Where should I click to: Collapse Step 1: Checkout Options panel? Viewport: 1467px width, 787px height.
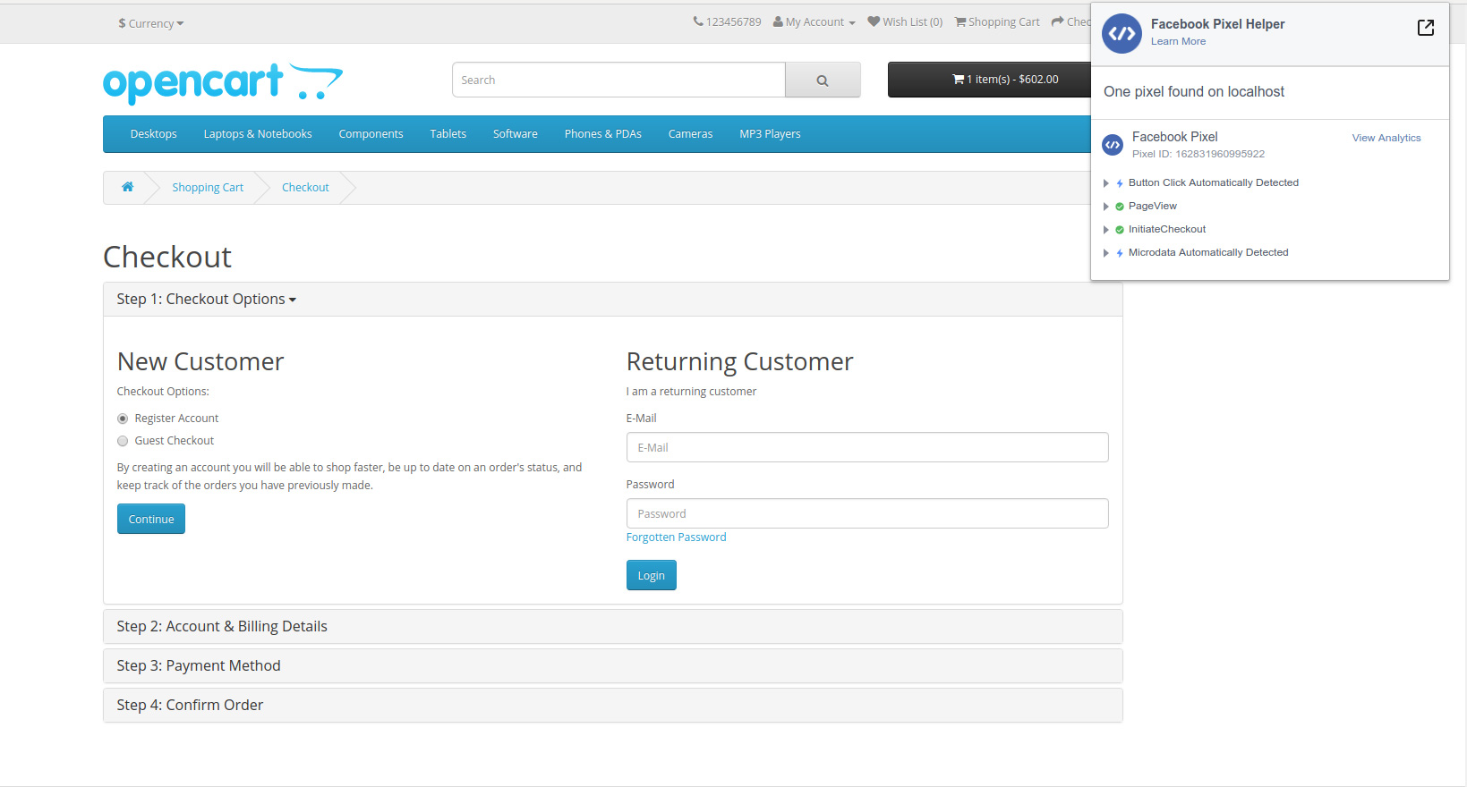pyautogui.click(x=206, y=299)
